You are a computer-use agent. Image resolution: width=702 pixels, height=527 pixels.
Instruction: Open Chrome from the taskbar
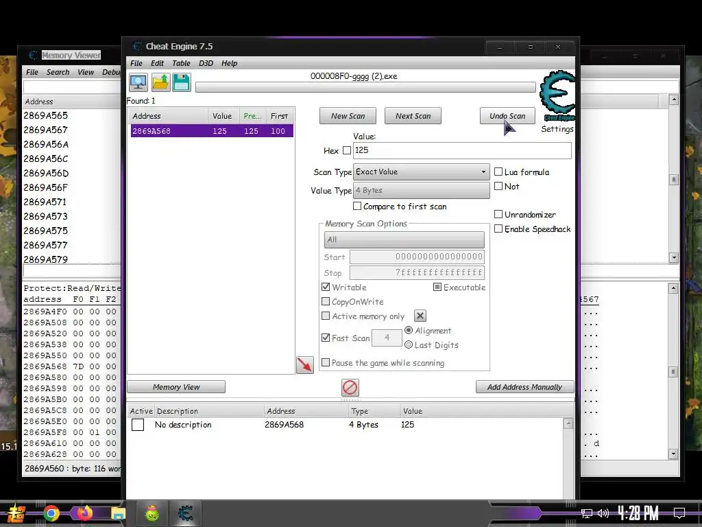(x=51, y=513)
